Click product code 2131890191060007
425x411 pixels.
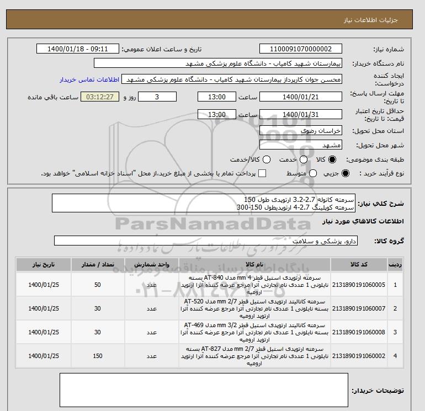pos(359,308)
